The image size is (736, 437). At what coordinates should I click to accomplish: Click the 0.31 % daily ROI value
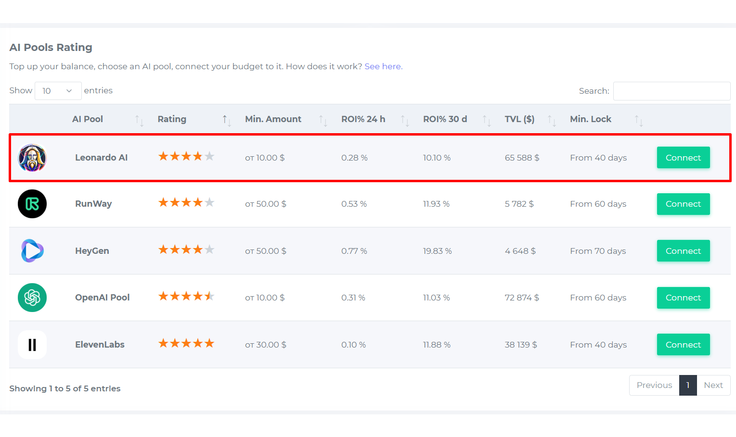coord(353,298)
